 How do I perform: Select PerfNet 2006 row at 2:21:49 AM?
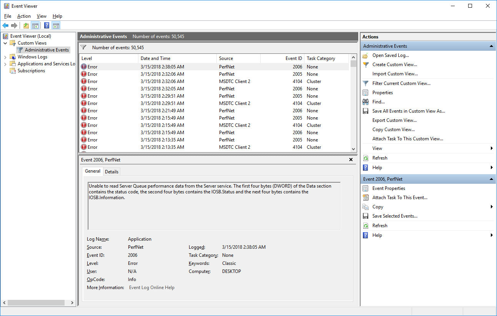214,111
